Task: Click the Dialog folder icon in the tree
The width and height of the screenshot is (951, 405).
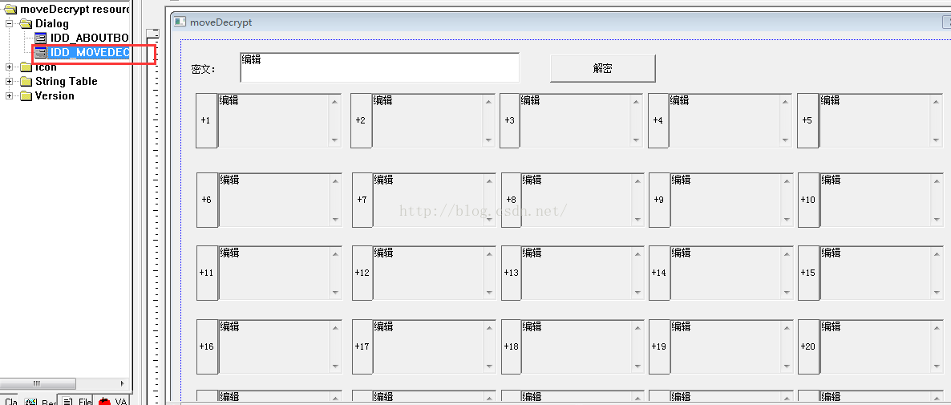Action: (26, 23)
